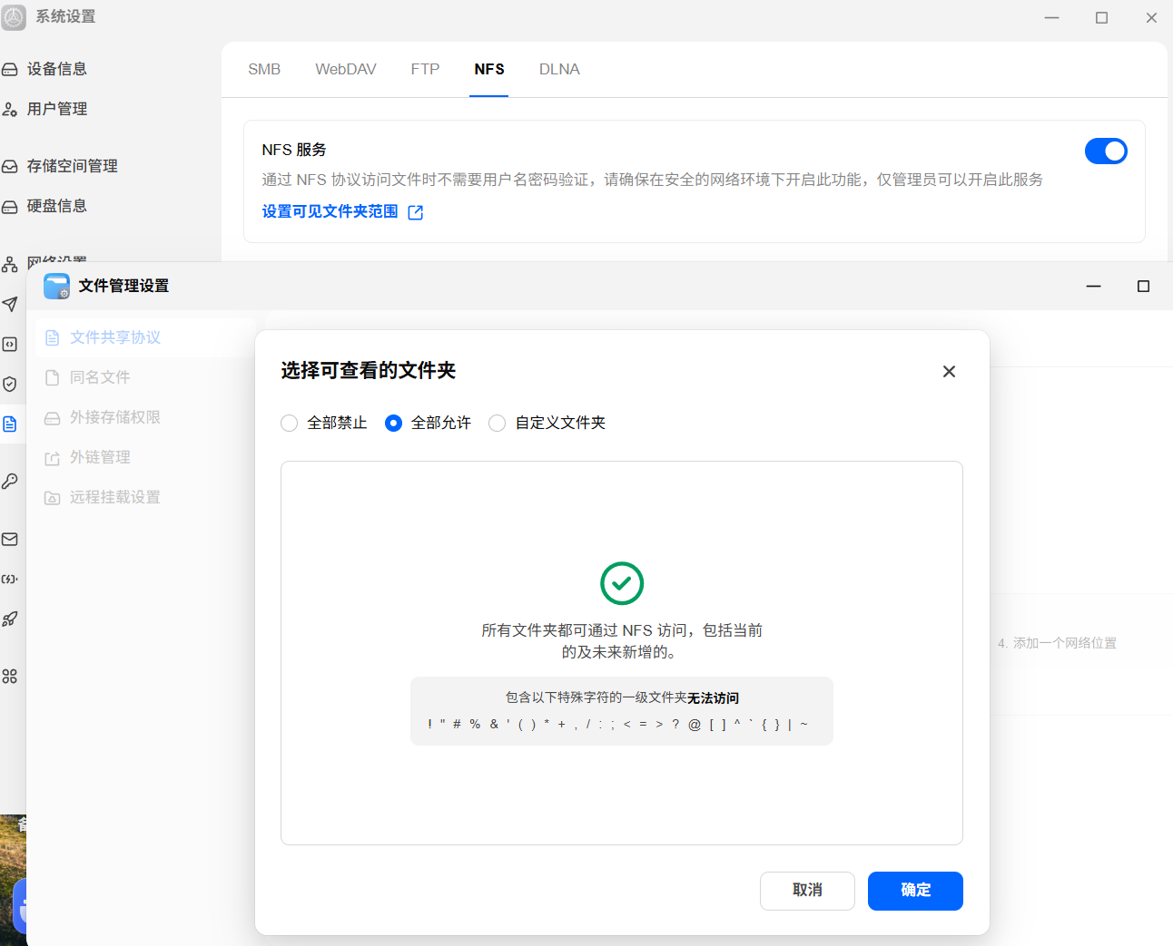
Task: Choose the 自定义文件夹 radio option
Action: point(498,423)
